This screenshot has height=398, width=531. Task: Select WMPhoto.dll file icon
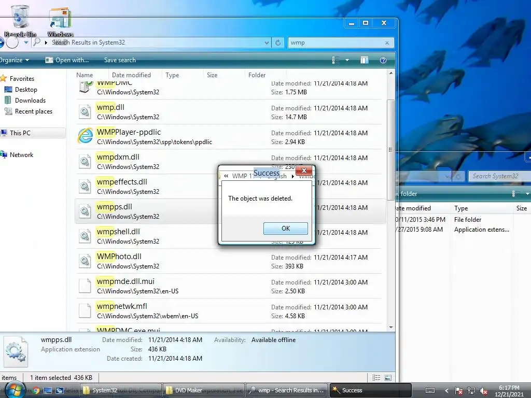tap(85, 261)
